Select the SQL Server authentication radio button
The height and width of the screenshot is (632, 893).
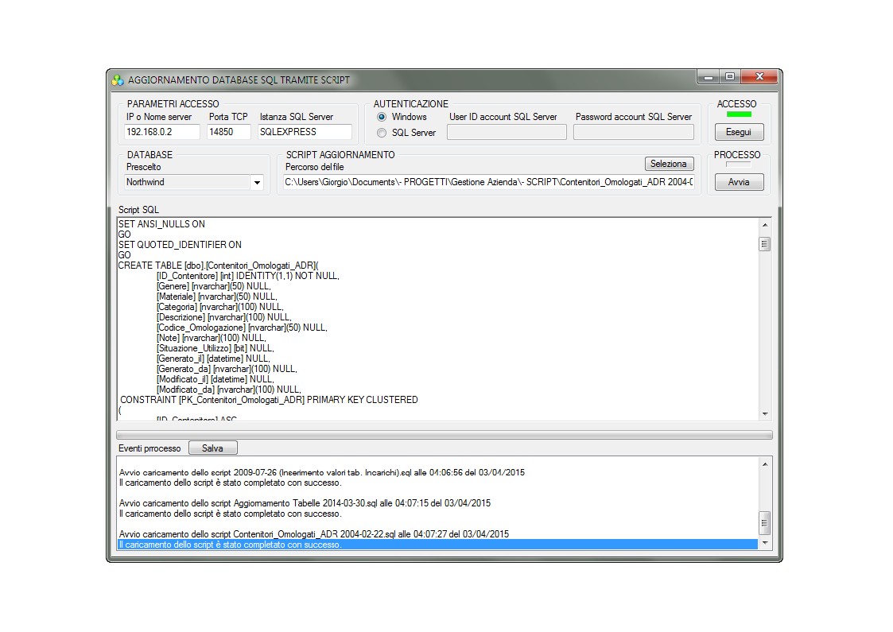click(x=382, y=133)
